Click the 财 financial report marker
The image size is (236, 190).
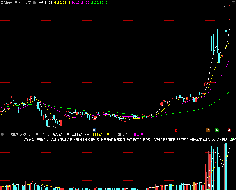(95, 130)
